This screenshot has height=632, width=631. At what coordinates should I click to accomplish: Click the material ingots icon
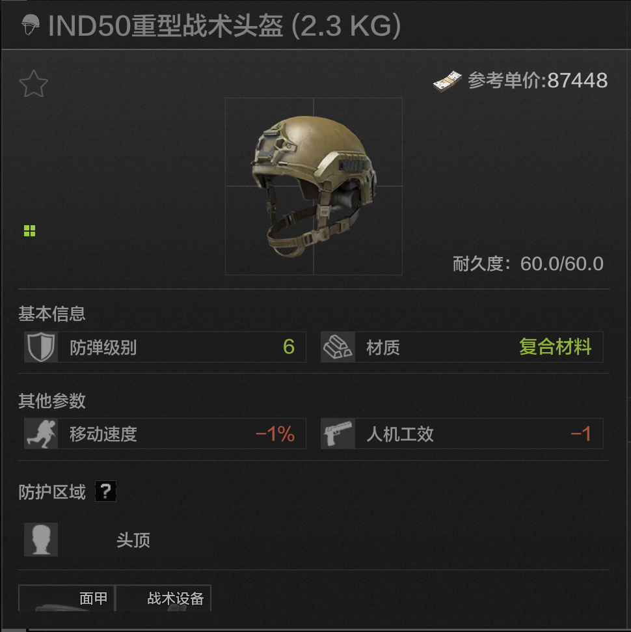(338, 347)
